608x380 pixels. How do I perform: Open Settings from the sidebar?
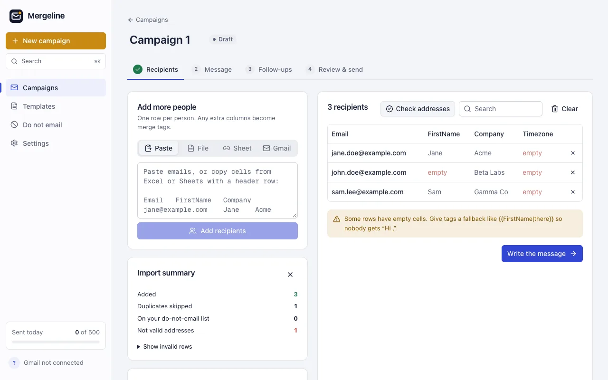coord(56,143)
